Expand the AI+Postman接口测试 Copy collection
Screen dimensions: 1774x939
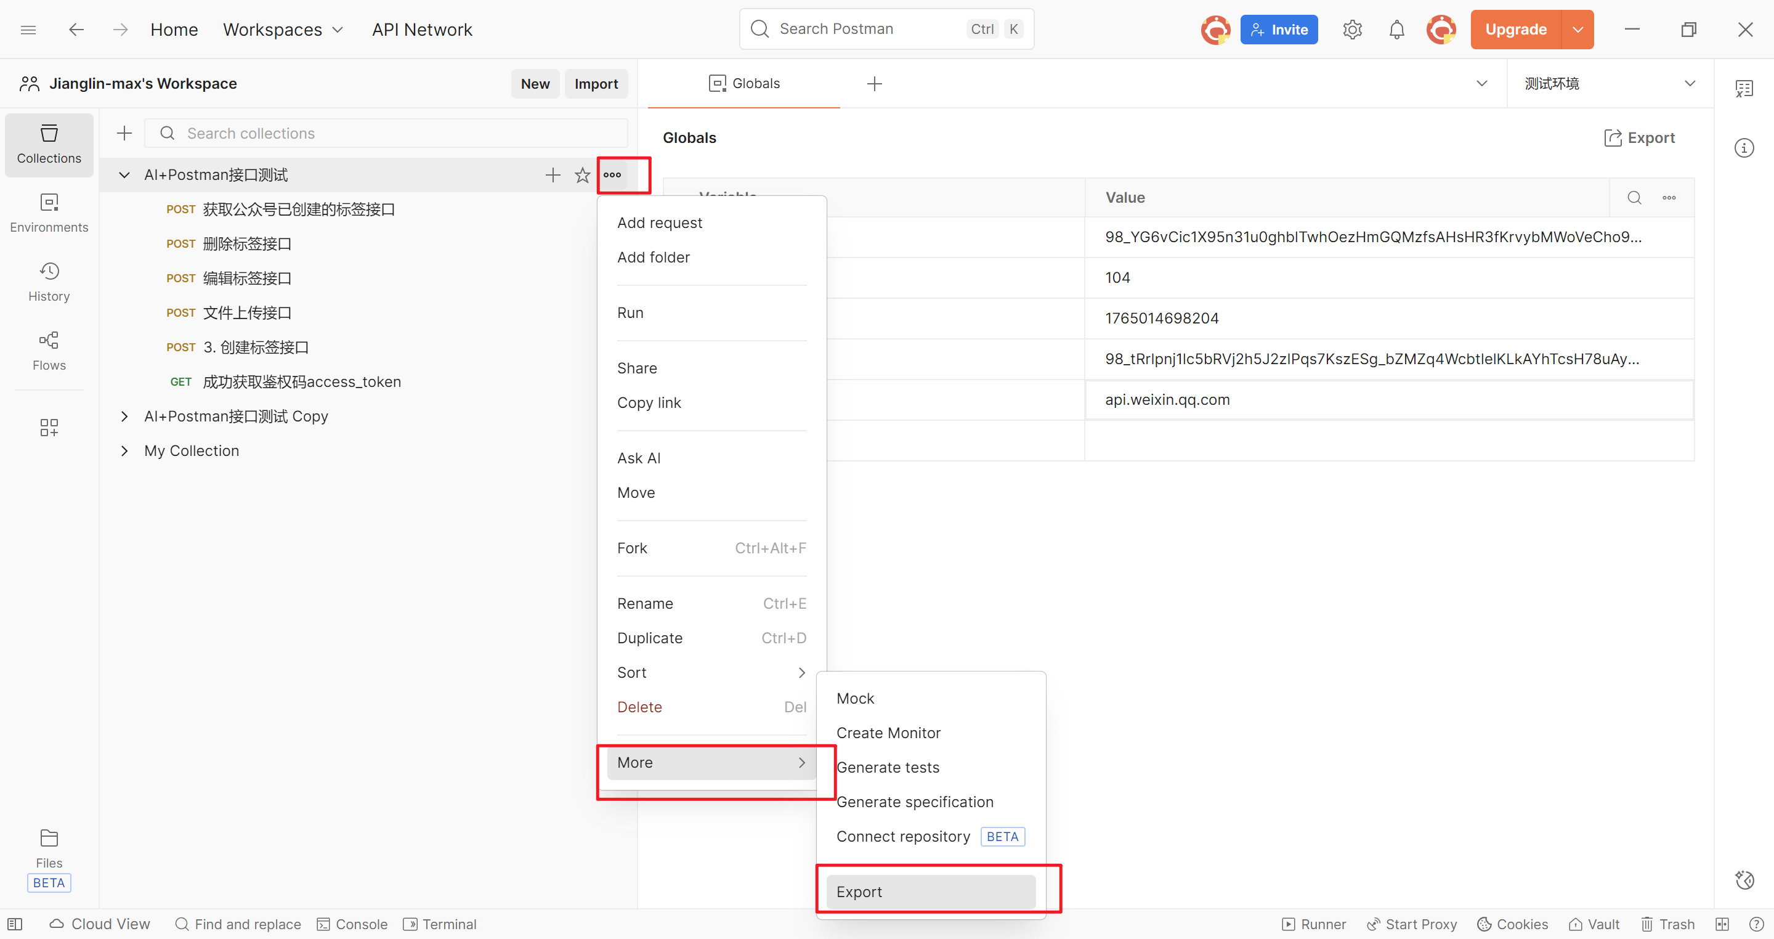pos(124,416)
